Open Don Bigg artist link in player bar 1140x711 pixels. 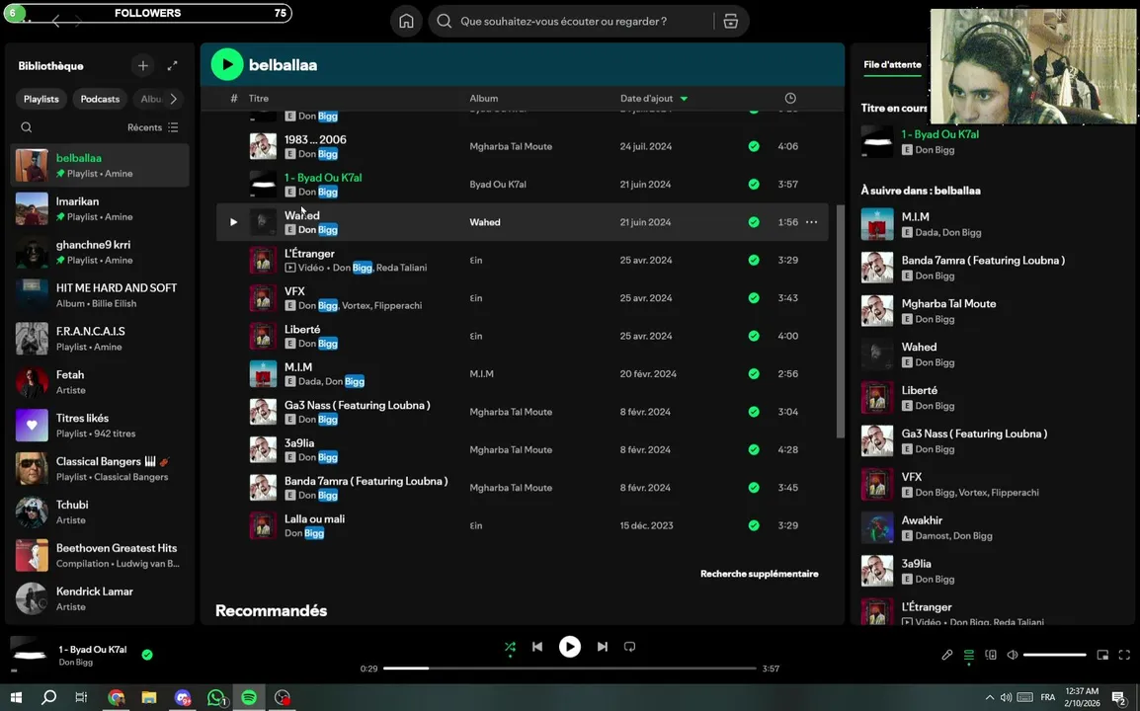[x=76, y=663]
